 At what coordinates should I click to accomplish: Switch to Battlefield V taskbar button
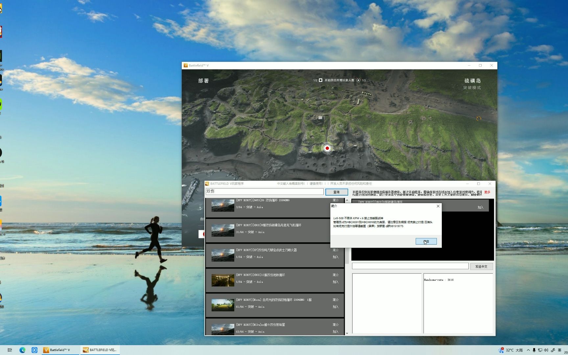tap(60, 350)
